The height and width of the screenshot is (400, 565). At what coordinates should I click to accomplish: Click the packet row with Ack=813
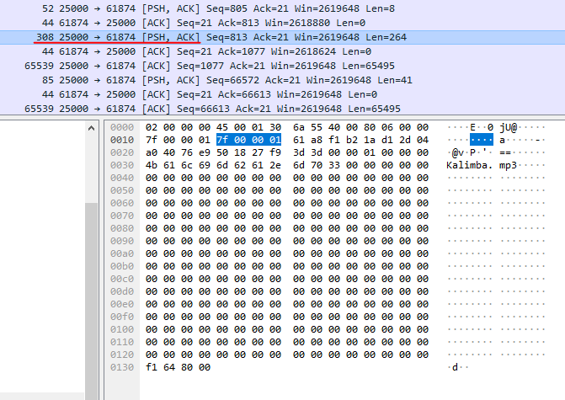[x=283, y=23]
